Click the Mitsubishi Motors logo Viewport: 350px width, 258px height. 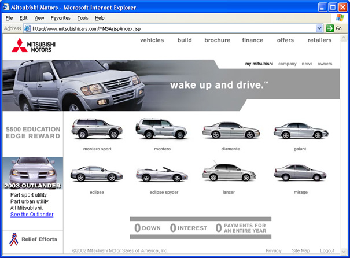point(34,45)
